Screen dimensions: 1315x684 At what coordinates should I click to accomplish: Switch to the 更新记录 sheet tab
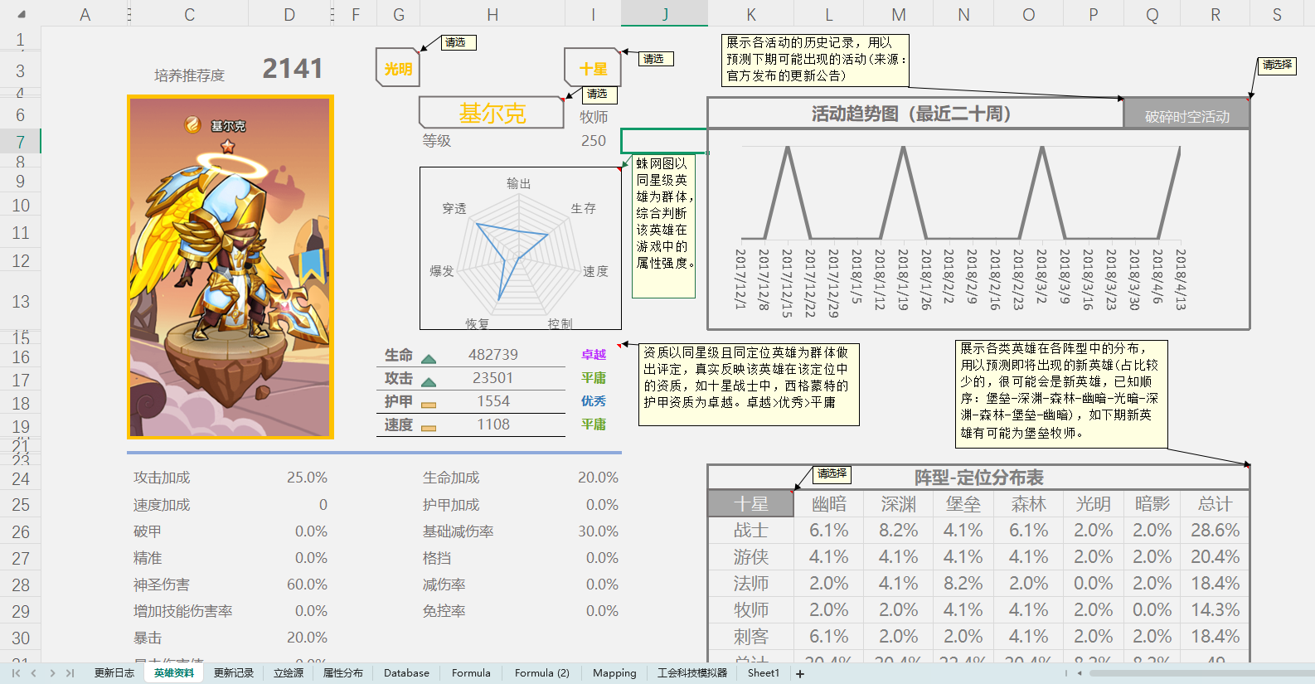[x=234, y=673]
